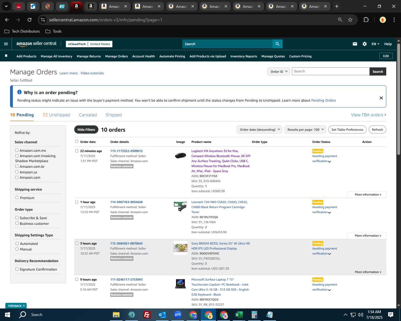Select order 113-1173322-4309012 checkbox

click(x=77, y=151)
